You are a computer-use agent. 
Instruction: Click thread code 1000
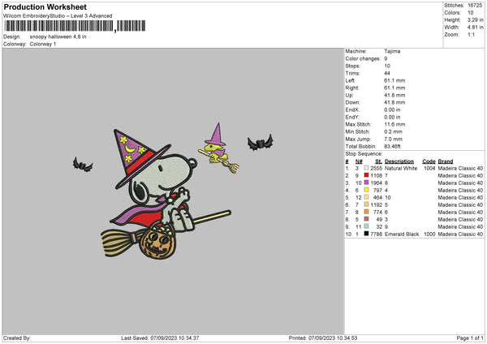pos(429,234)
